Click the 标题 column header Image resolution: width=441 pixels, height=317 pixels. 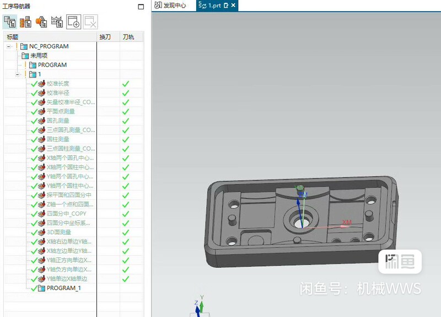pyautogui.click(x=50, y=37)
